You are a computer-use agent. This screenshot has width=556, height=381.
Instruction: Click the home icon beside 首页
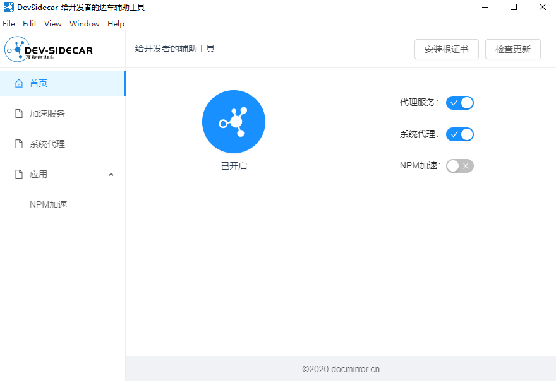[x=19, y=83]
